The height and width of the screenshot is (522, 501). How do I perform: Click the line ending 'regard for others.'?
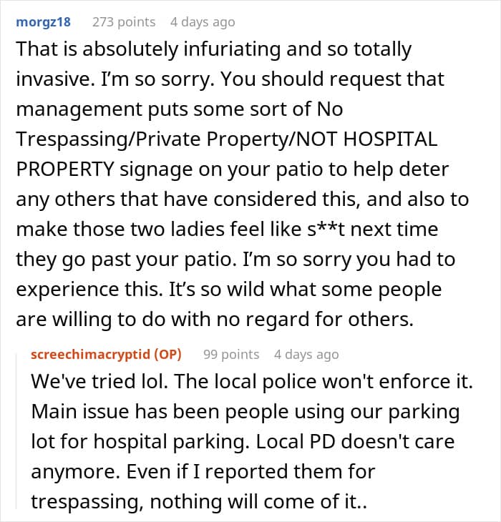(x=215, y=320)
